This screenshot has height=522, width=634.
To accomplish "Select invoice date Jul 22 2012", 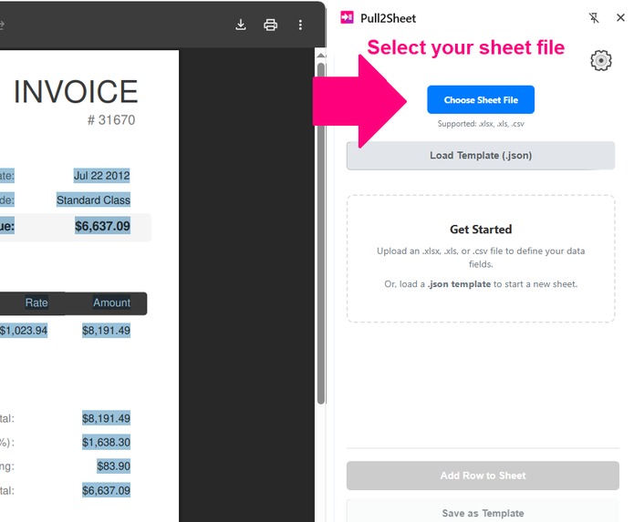I will pos(101,176).
